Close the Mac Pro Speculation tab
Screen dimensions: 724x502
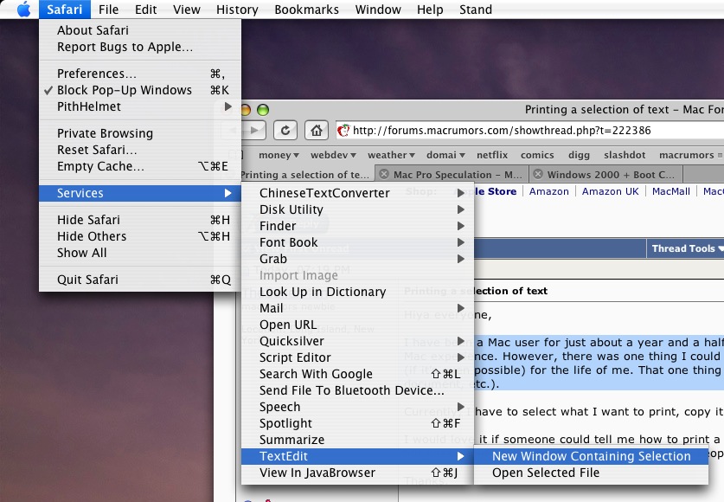(384, 174)
